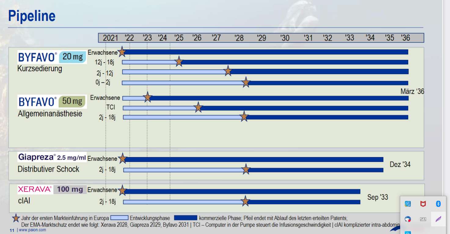The image size is (450, 234).
Task: Select the star on BYFAVO 50 mg Erwachsene row
Action: (148, 98)
